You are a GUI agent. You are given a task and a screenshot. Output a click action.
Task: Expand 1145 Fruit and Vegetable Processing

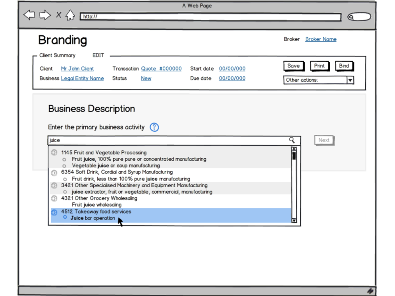[x=54, y=152]
